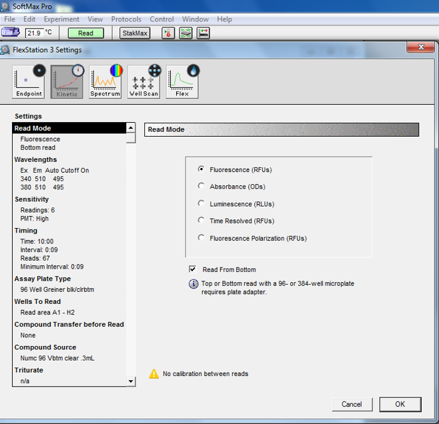
Task: Click the 'PMT: High' sensitivity value
Action: 35,219
